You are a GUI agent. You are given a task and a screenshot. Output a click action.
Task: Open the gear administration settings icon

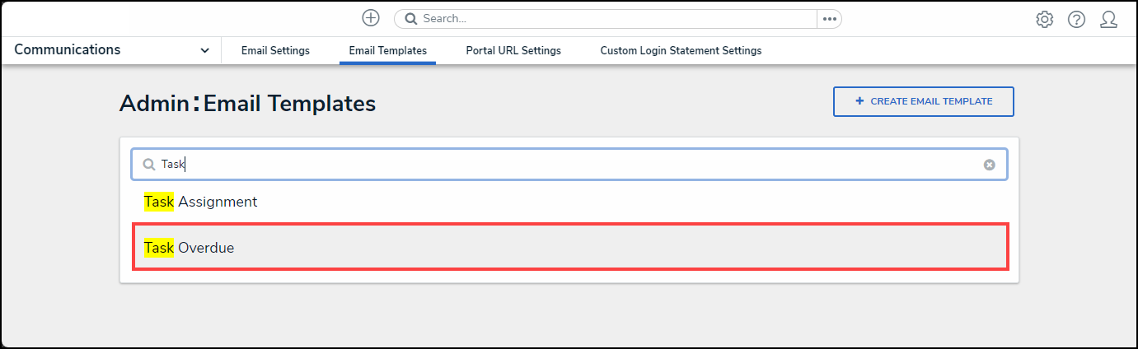click(1045, 19)
